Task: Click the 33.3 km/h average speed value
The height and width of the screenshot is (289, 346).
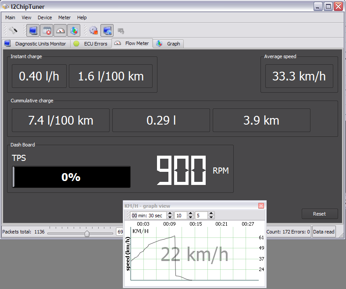Action: pyautogui.click(x=299, y=76)
